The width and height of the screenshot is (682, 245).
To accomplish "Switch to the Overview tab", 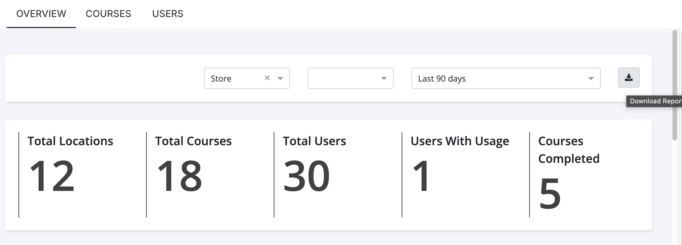I will pyautogui.click(x=41, y=14).
